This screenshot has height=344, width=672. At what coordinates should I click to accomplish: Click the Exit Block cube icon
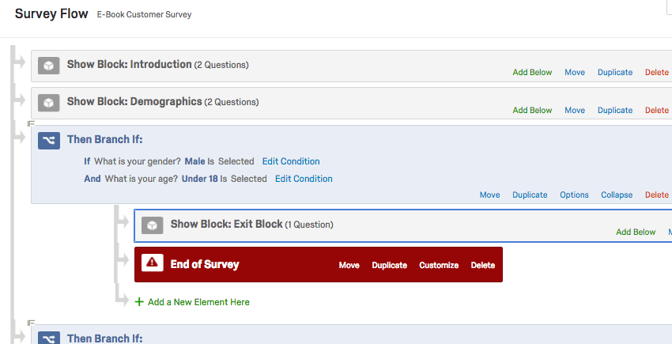click(x=153, y=225)
